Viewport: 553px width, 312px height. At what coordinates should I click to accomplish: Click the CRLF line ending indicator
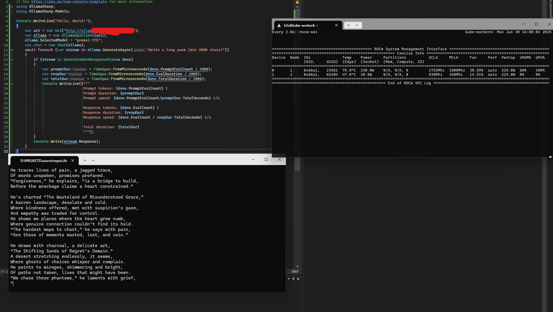295,271
